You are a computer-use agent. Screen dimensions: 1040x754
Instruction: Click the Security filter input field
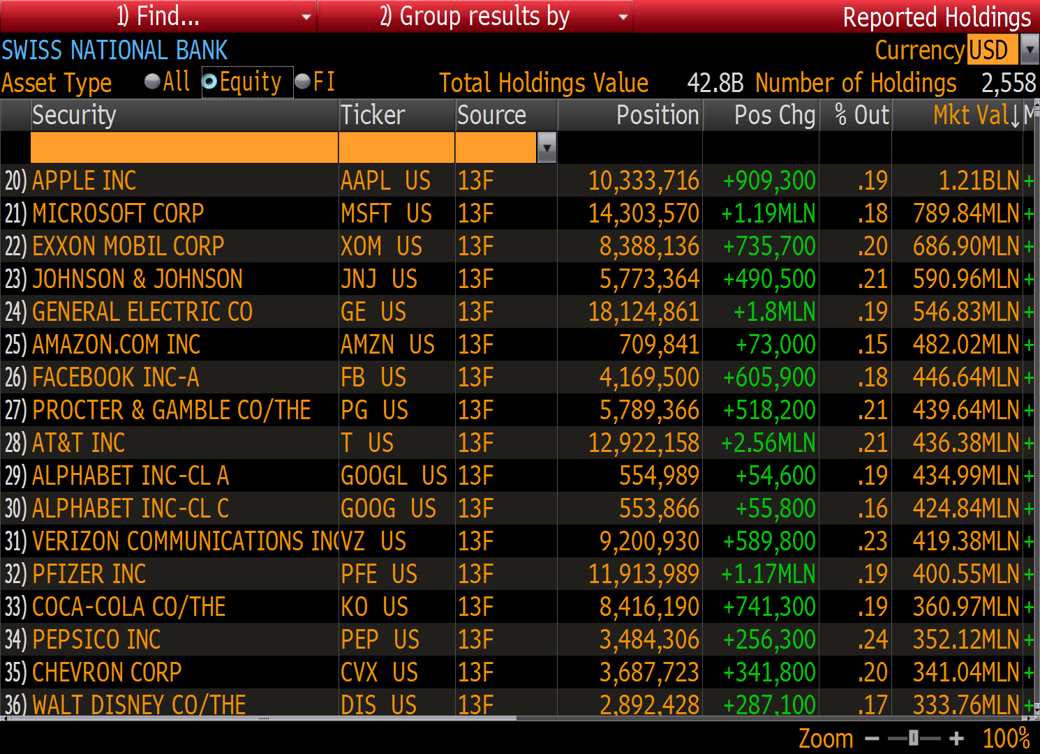(x=184, y=148)
